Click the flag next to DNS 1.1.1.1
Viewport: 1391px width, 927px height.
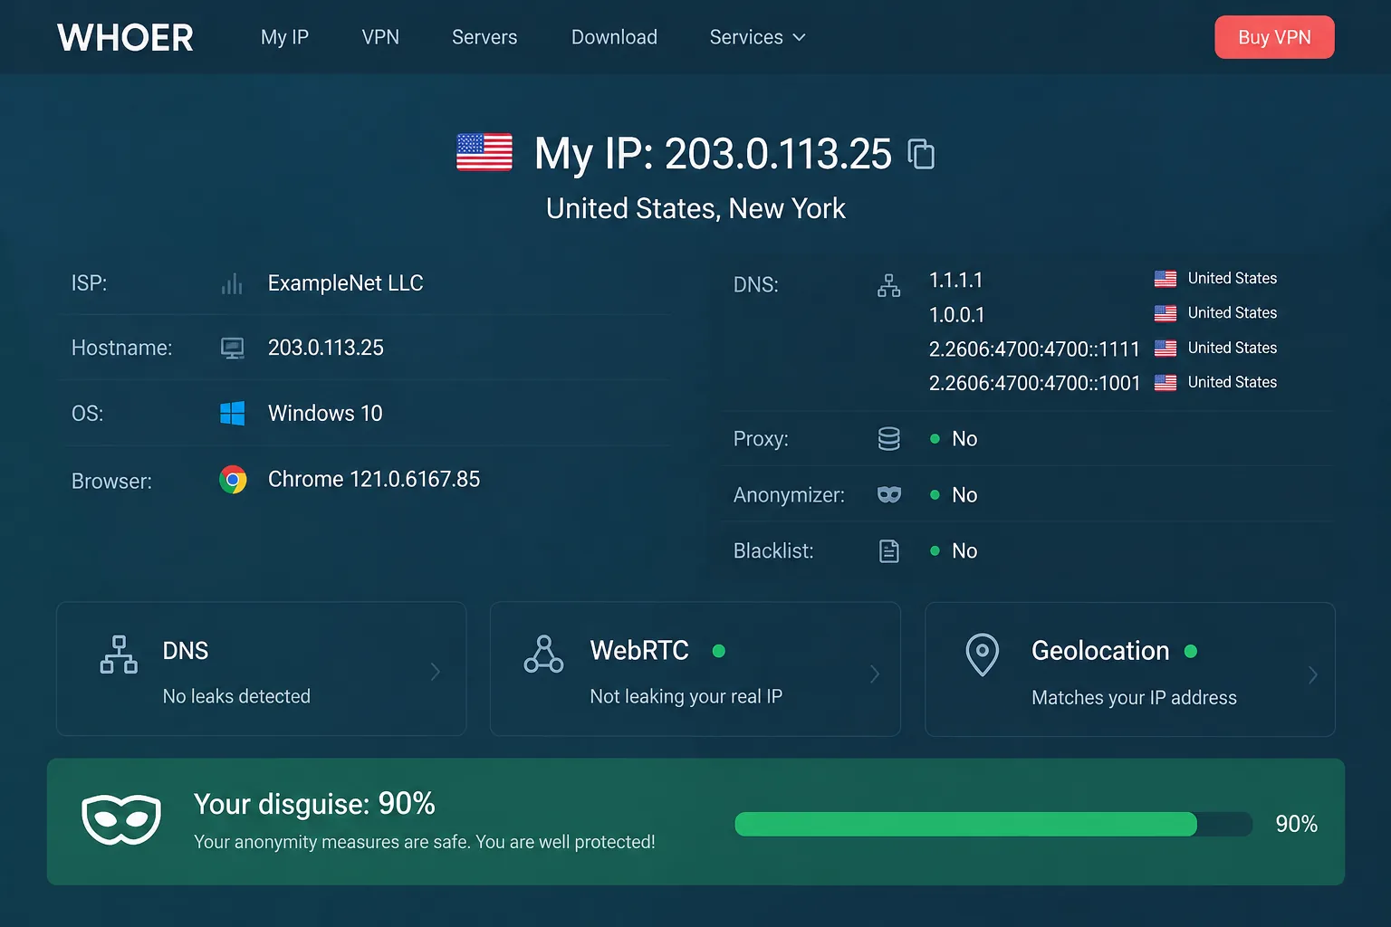1166,279
